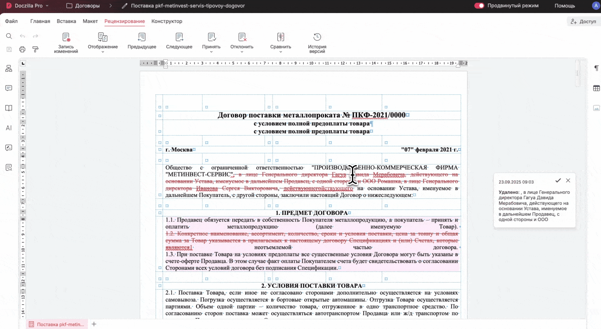Open the Доступ sharing button
601x329 pixels.
(x=584, y=22)
